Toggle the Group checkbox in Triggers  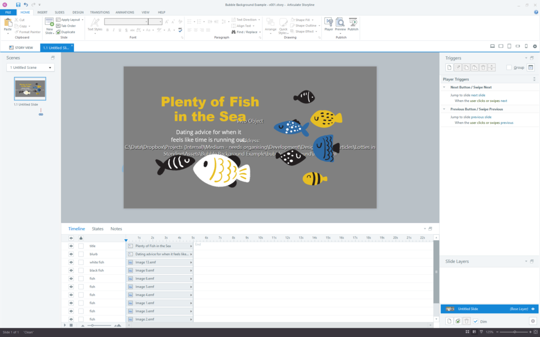pos(509,67)
